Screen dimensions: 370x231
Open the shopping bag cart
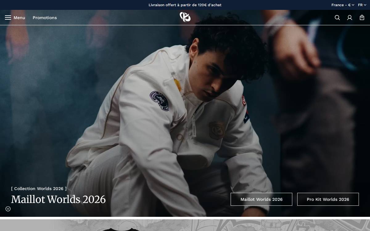pyautogui.click(x=362, y=18)
